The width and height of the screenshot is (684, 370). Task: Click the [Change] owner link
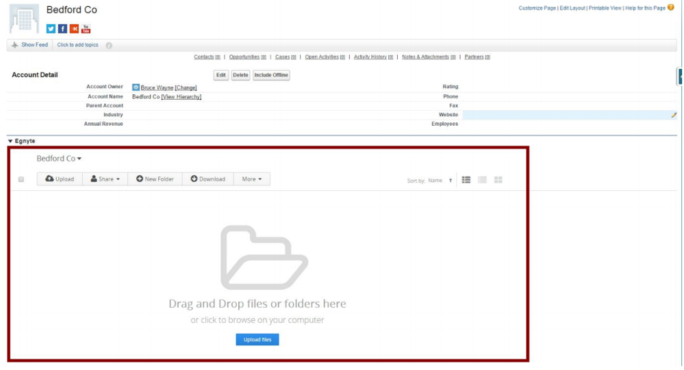pos(186,88)
